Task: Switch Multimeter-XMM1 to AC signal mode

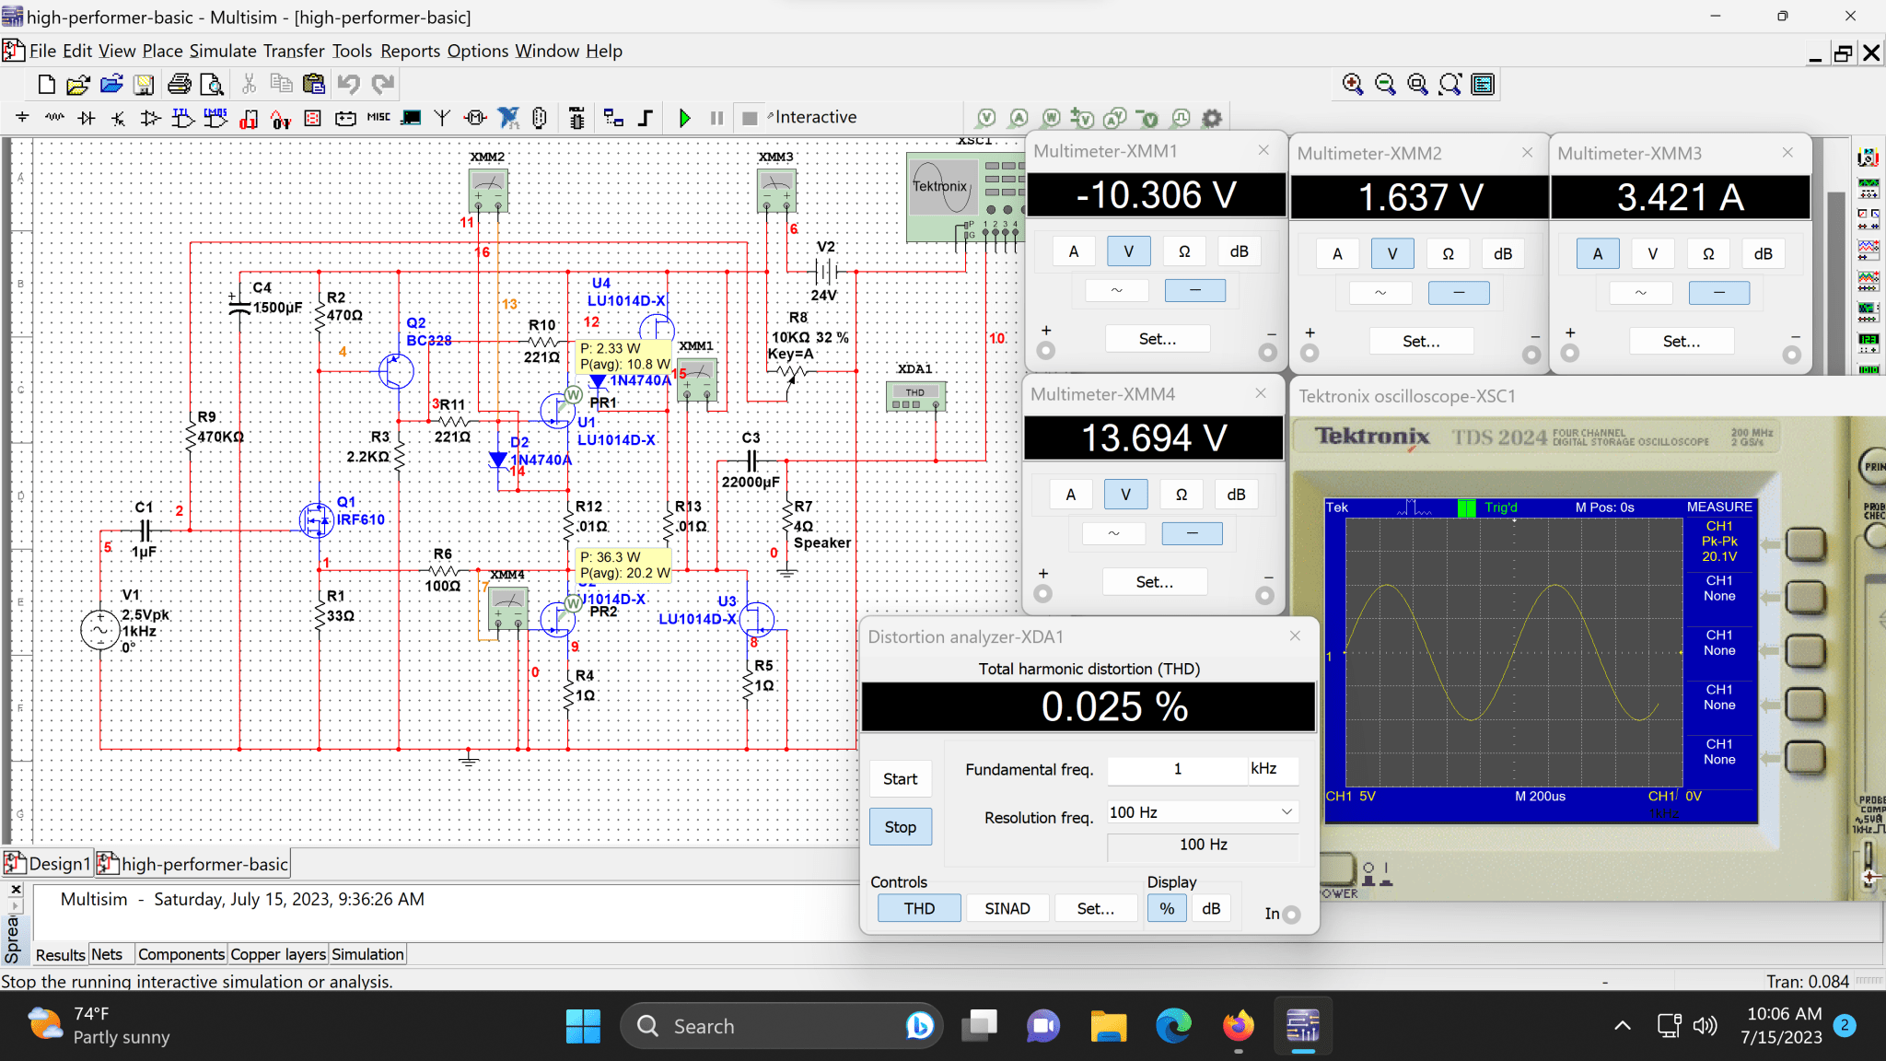Action: pyautogui.click(x=1116, y=290)
